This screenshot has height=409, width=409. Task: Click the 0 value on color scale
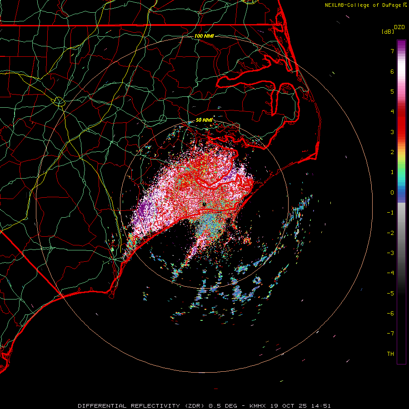[x=392, y=193]
